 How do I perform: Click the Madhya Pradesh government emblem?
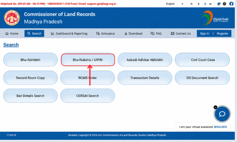pyautogui.click(x=12, y=18)
